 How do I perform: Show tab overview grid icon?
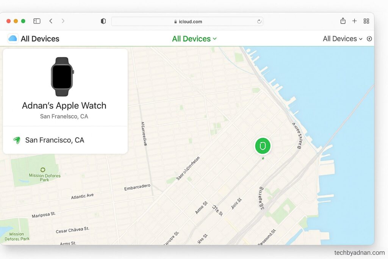pyautogui.click(x=366, y=21)
